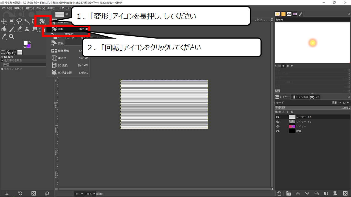
Task: Select the Ellipse Select tool
Action: [x=12, y=21]
